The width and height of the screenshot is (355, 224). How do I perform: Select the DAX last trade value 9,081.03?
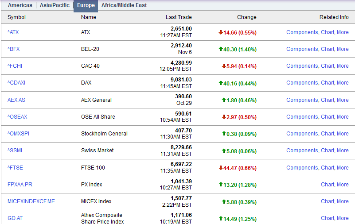[181, 80]
